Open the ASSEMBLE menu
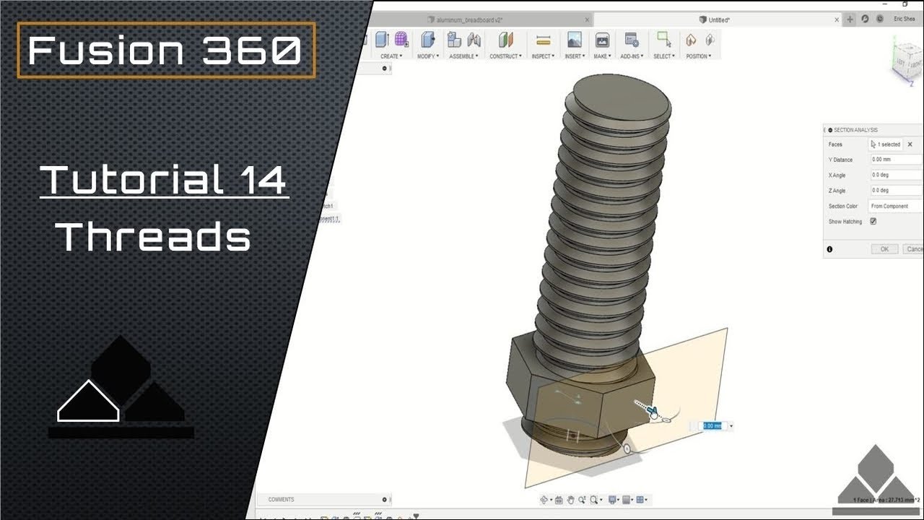The width and height of the screenshot is (924, 520). [463, 56]
